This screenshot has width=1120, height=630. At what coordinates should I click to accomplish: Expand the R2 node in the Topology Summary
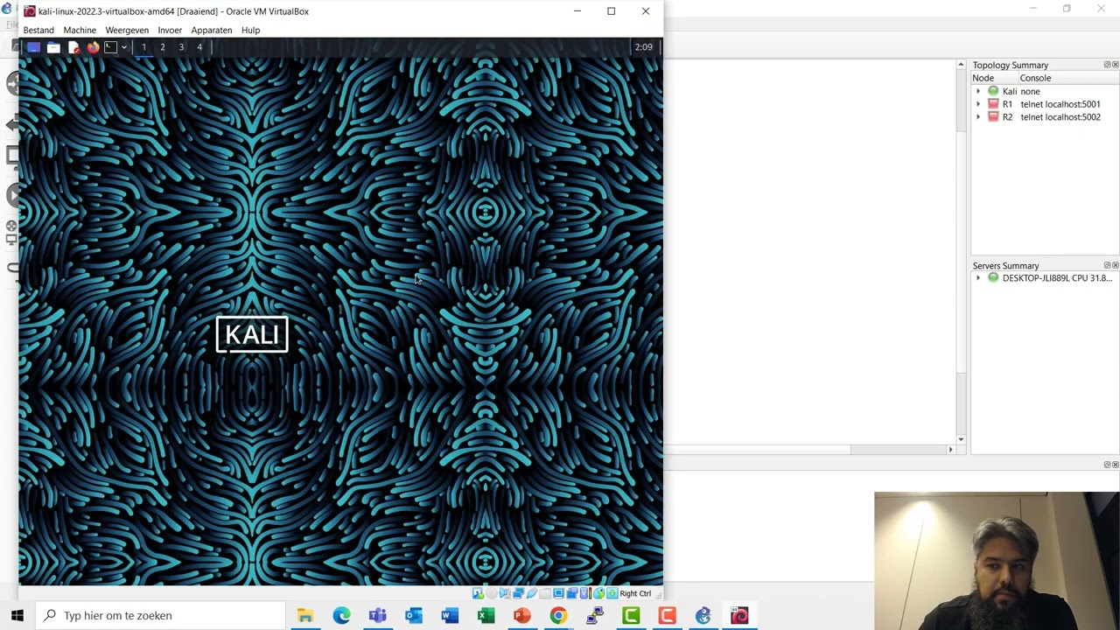978,117
